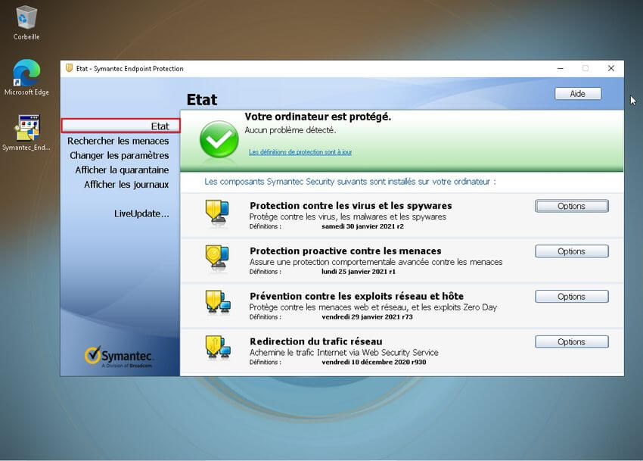Click 'Prévention contre les exploits réseau et hôte' title

point(356,296)
